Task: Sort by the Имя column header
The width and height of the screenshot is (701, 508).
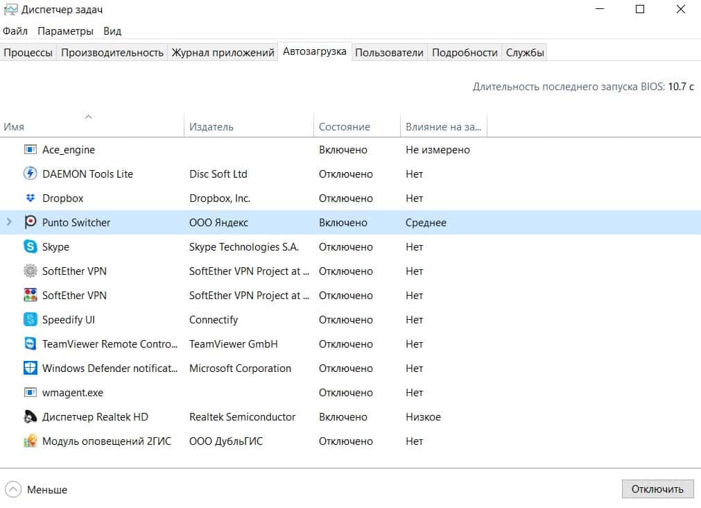Action: [92, 127]
